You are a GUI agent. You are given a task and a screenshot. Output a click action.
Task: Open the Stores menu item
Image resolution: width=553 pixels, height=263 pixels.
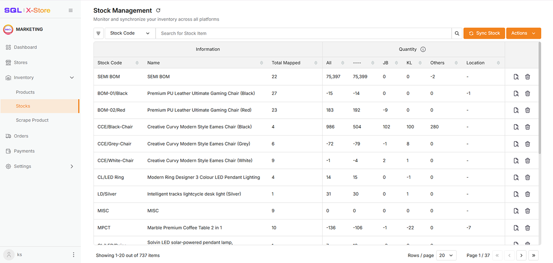coord(21,62)
